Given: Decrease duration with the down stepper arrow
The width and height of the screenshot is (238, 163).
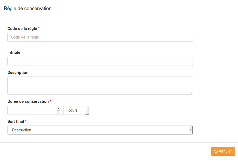Looking at the screenshot, I should (x=58, y=112).
